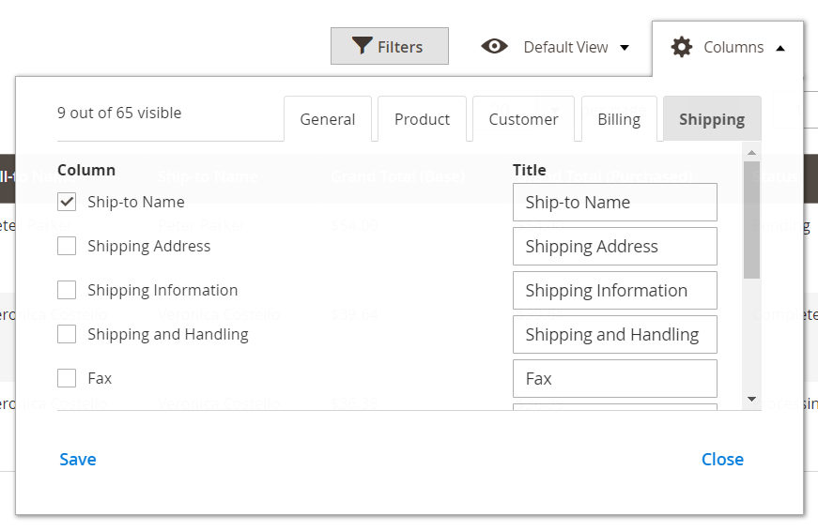The image size is (818, 531).
Task: Collapse the Columns dropdown caret
Action: [780, 48]
